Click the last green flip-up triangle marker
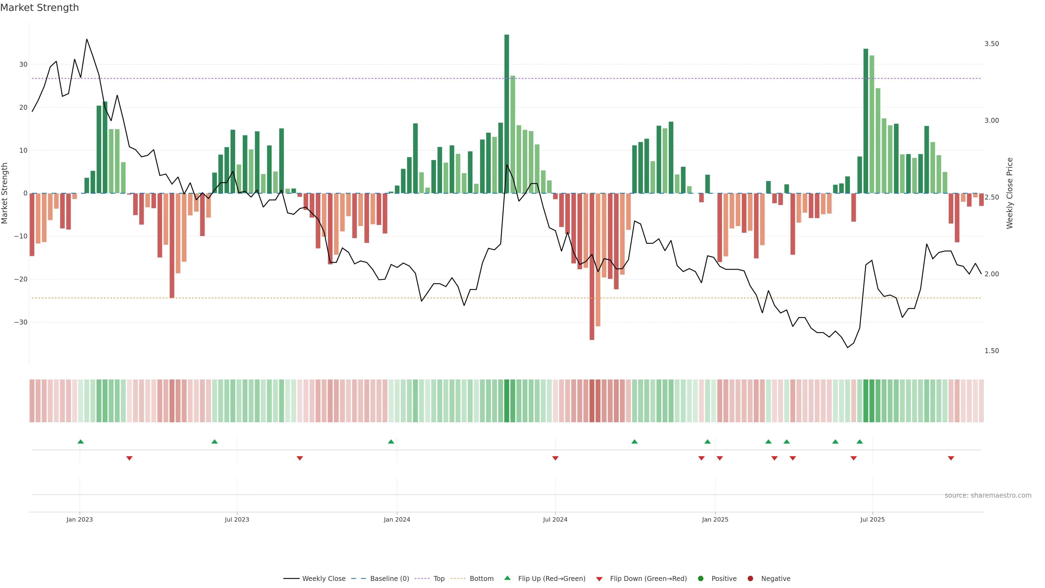1045x588 pixels. coord(859,442)
